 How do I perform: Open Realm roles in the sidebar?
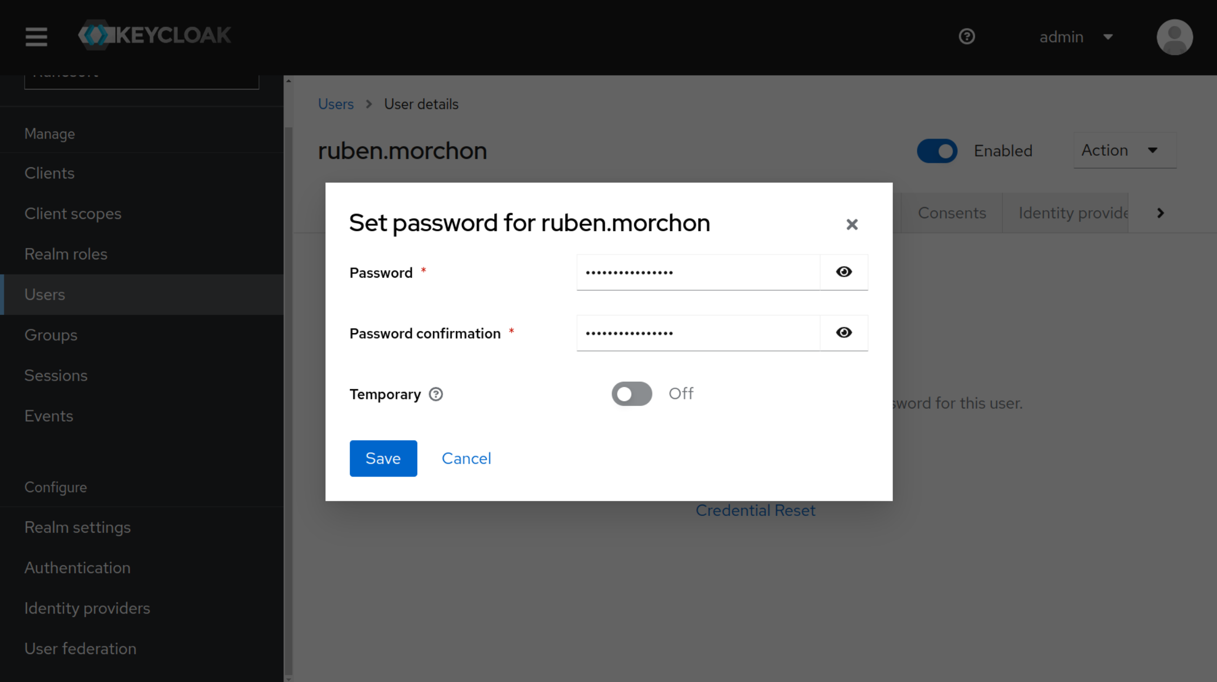point(66,254)
